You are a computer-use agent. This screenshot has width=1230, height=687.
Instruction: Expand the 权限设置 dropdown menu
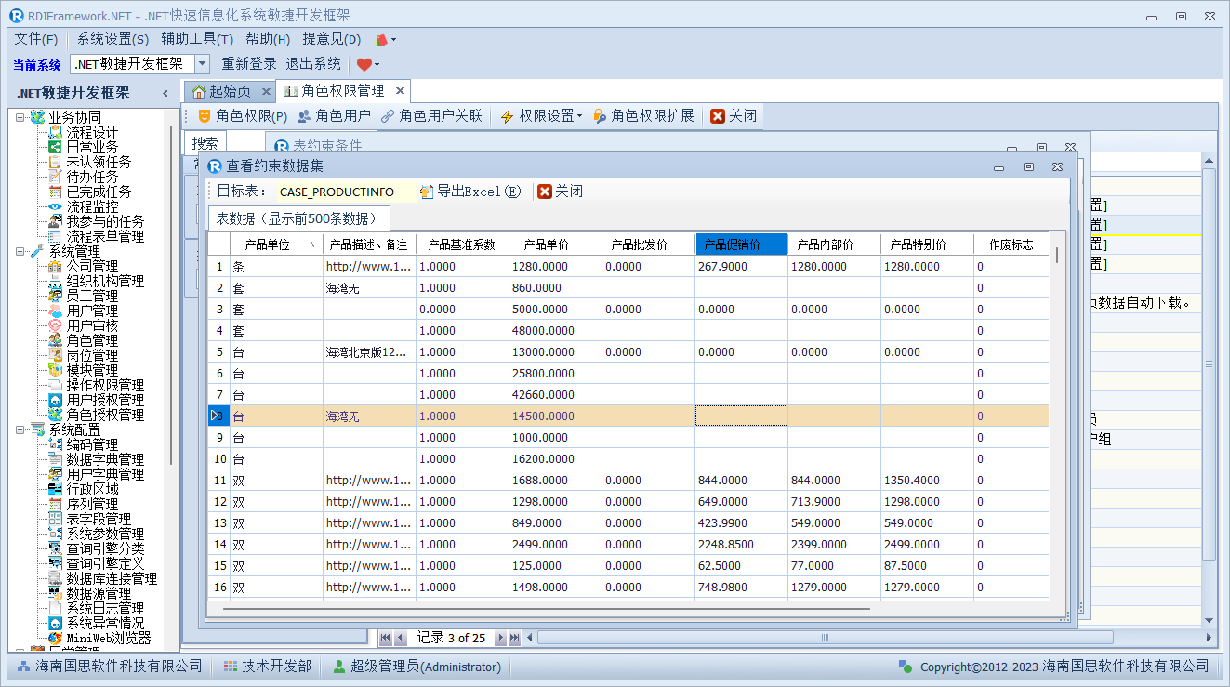click(x=579, y=116)
